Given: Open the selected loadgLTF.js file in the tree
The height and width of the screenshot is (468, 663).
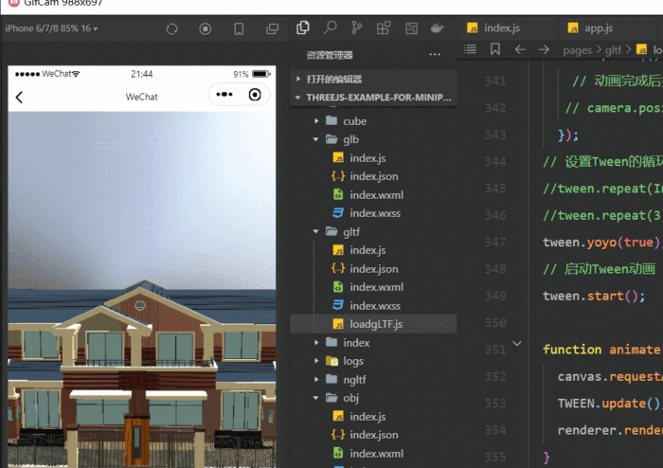Looking at the screenshot, I should coord(376,324).
